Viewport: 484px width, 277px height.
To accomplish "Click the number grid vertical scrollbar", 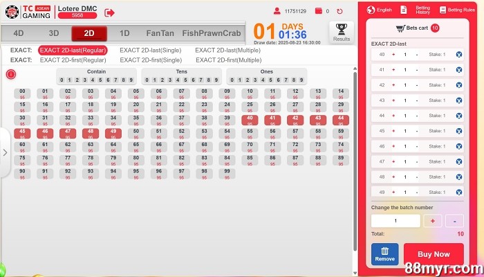I will click(355, 161).
